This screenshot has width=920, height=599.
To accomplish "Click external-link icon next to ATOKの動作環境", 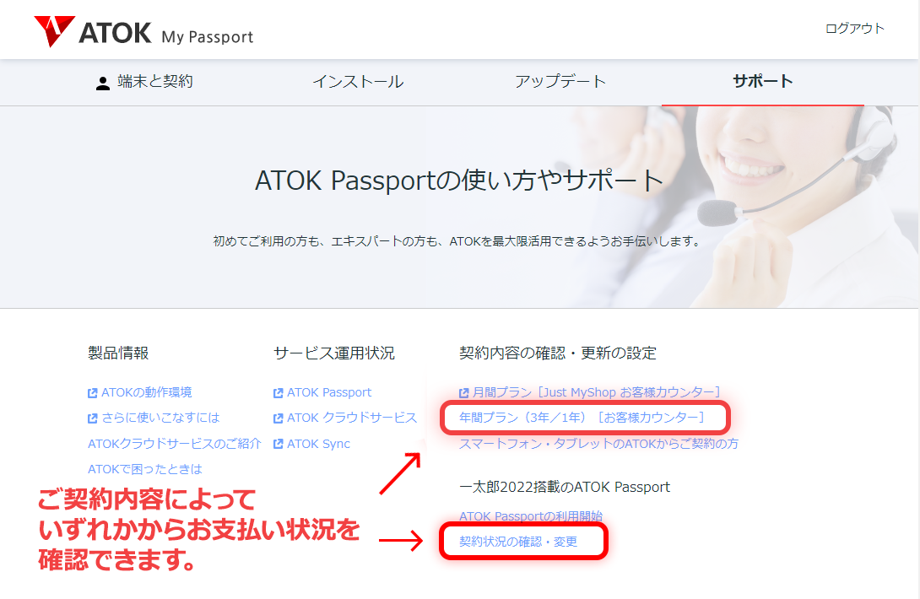I will [x=92, y=393].
